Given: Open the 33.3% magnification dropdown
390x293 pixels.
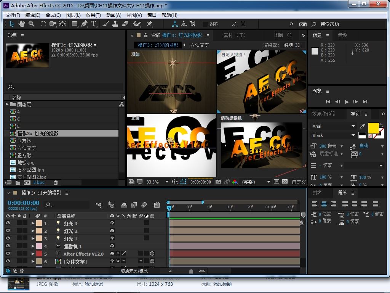Looking at the screenshot, I should (x=157, y=182).
